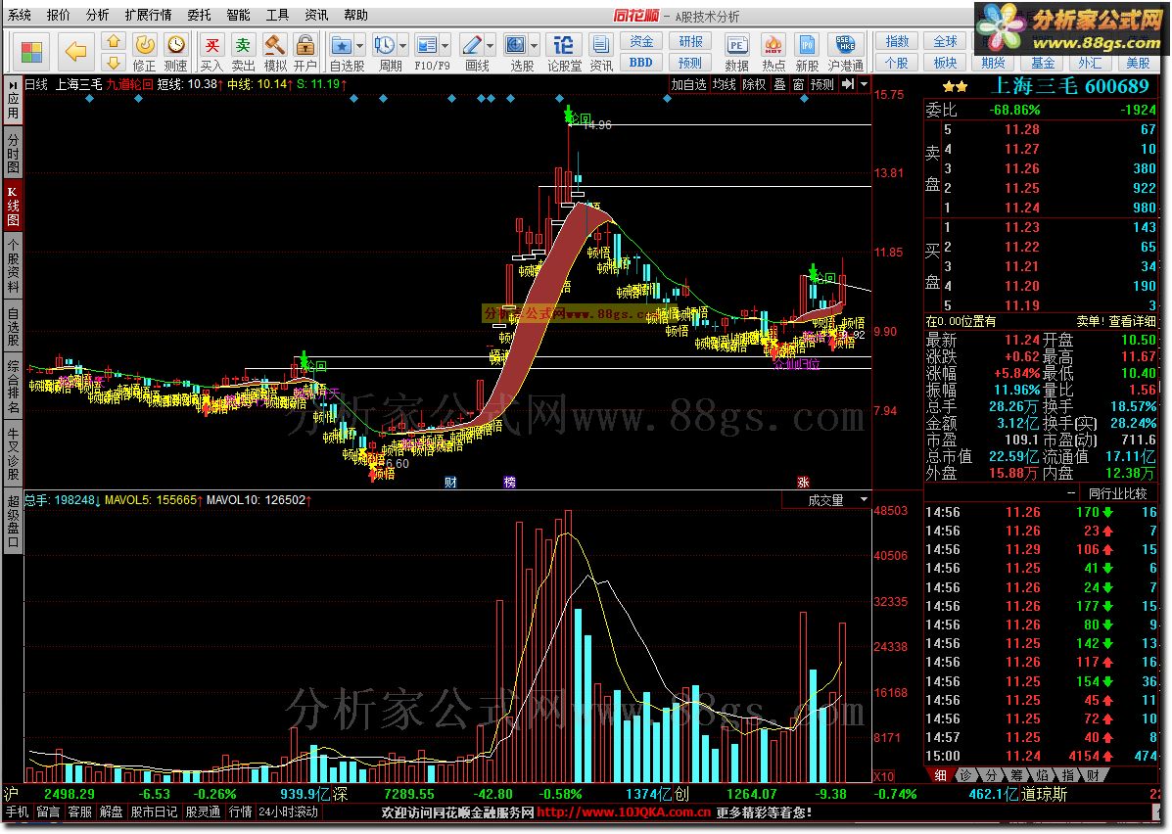
Task: Toggle 除权 ex-rights adjustment
Action: point(754,84)
